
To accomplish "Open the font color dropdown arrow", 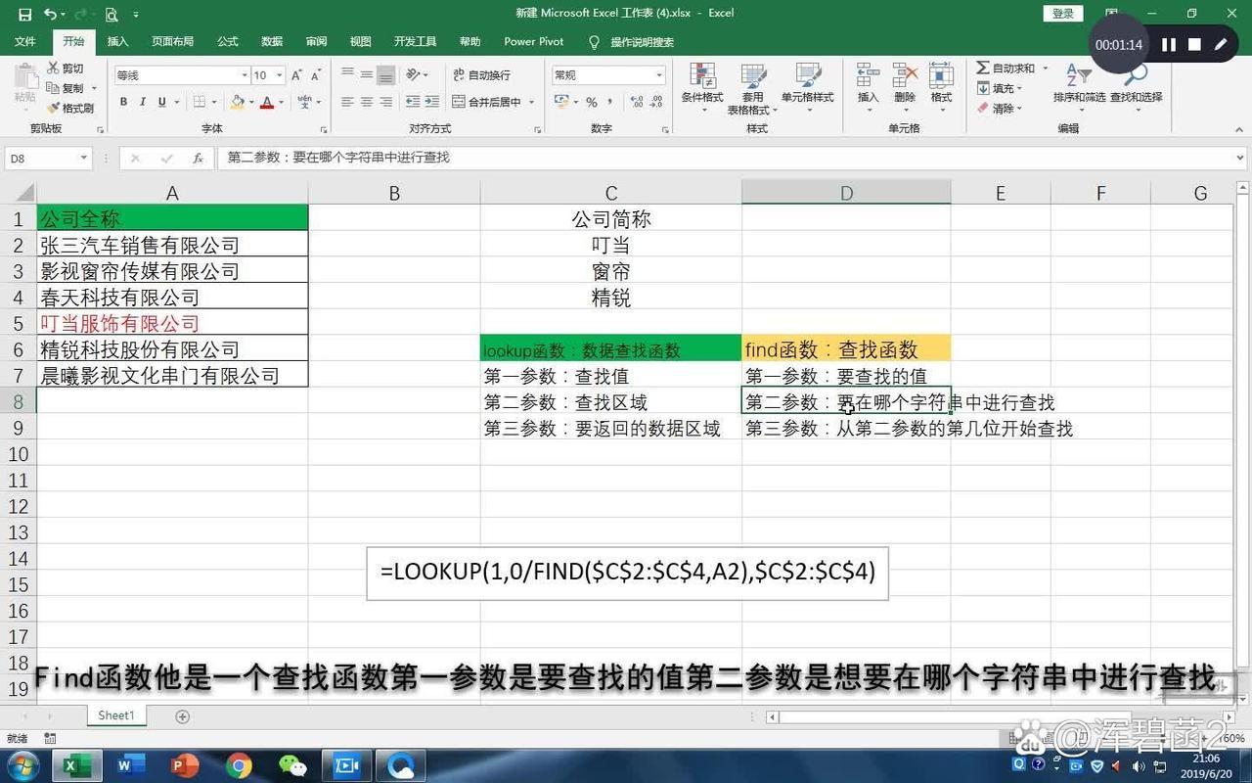I will [x=281, y=102].
